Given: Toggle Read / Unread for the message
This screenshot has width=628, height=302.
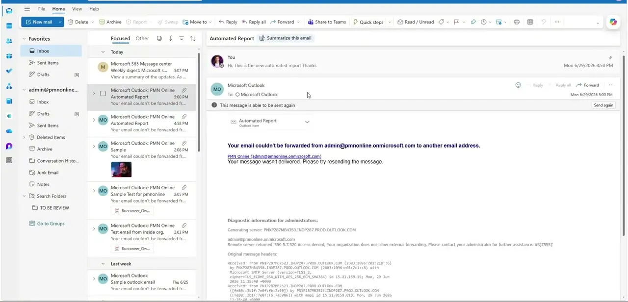Looking at the screenshot, I should point(416,22).
